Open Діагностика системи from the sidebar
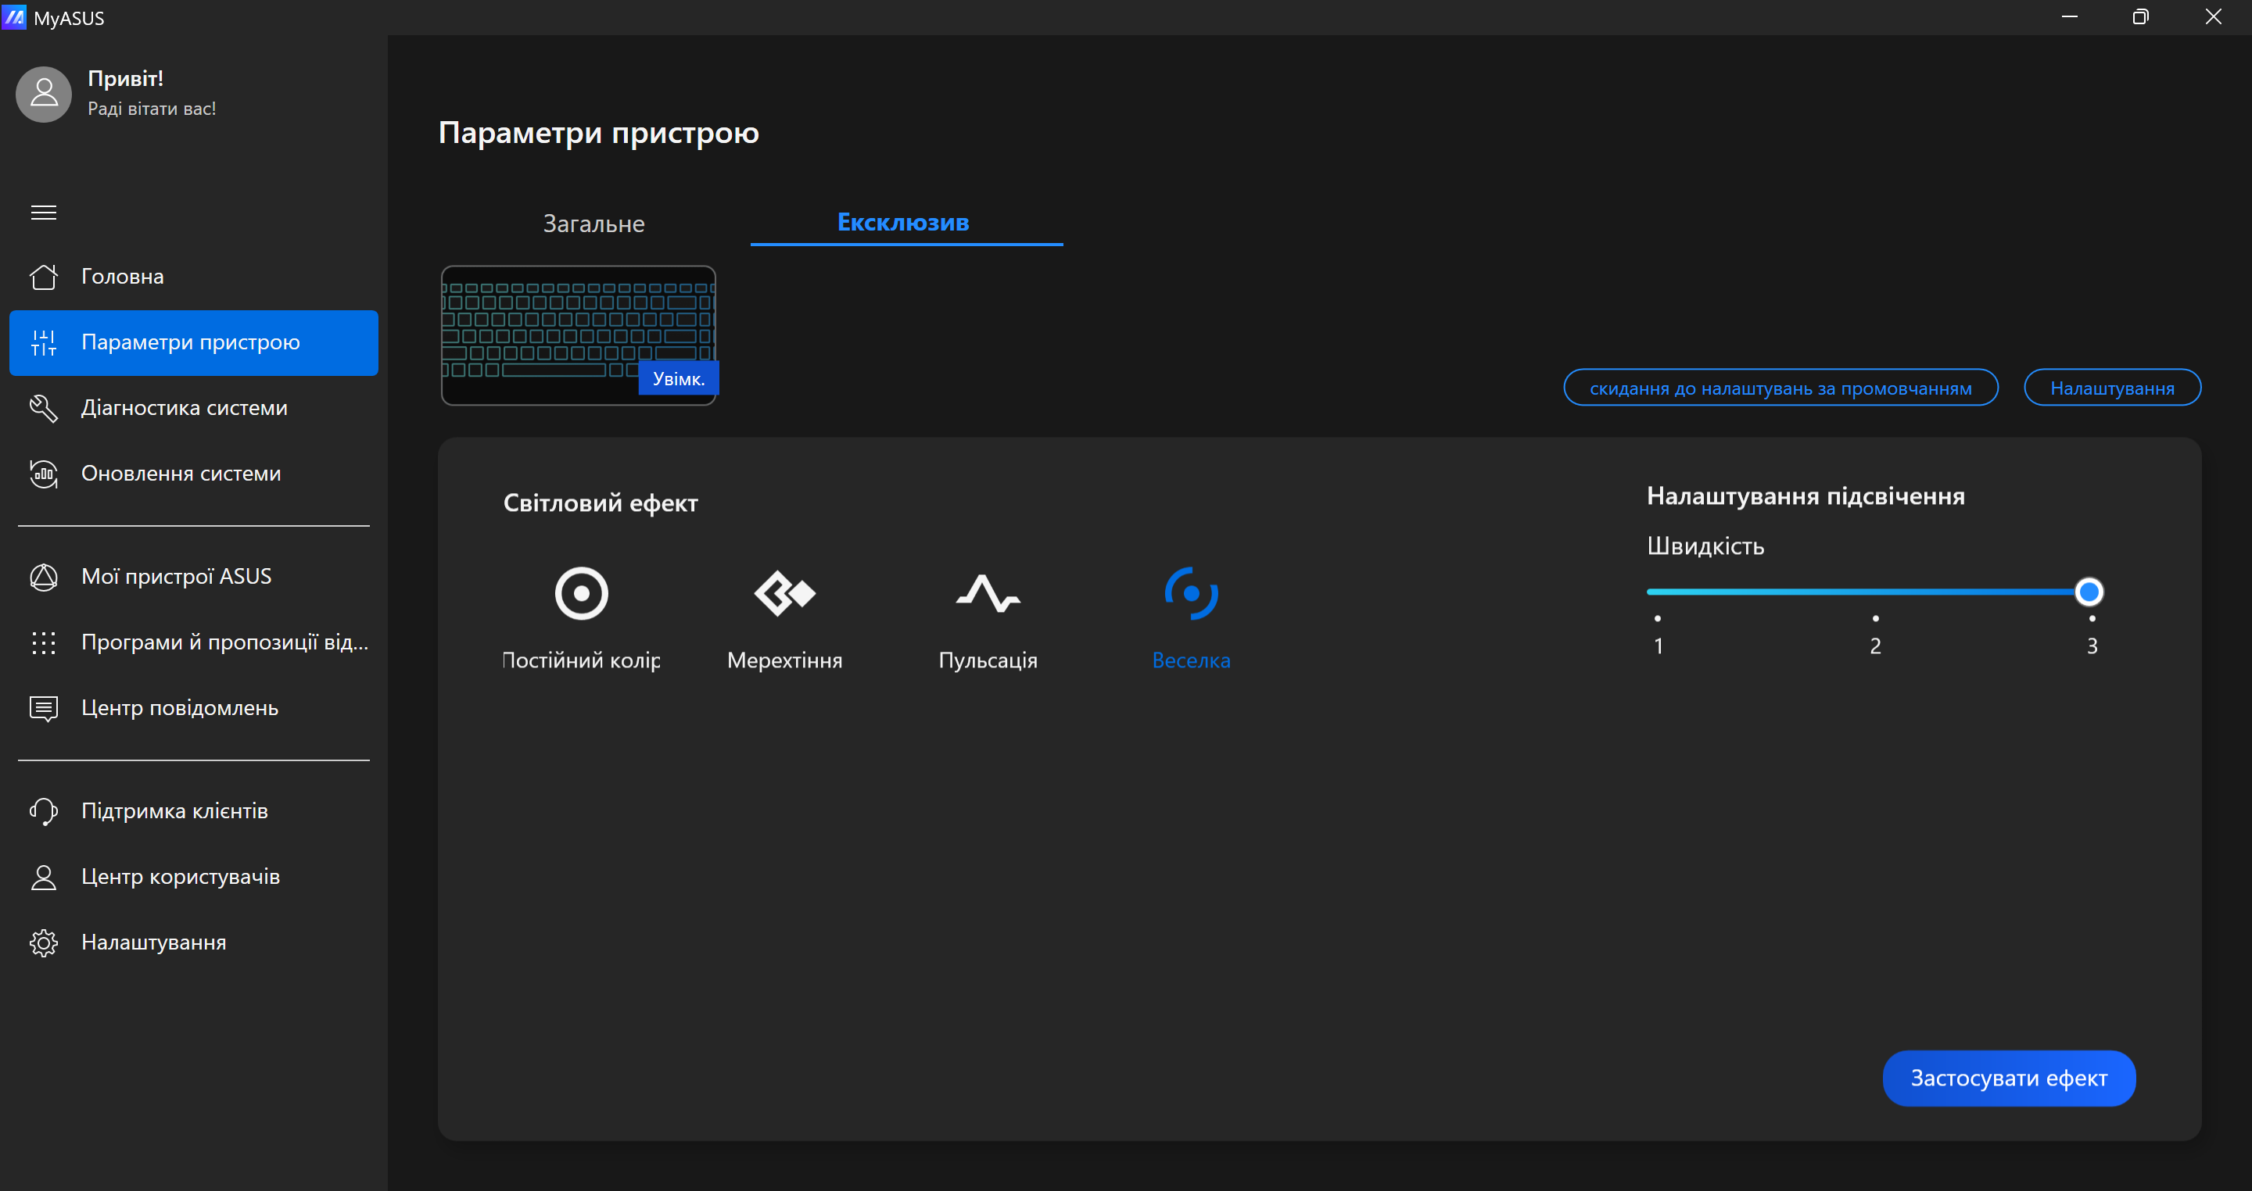Viewport: 2252px width, 1191px height. tap(184, 408)
